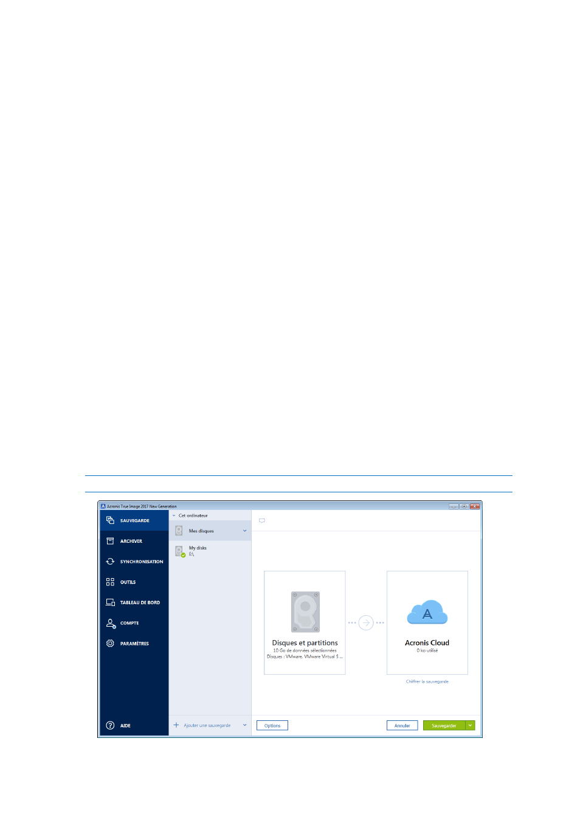Open the Synchronisation section icon

(110, 562)
